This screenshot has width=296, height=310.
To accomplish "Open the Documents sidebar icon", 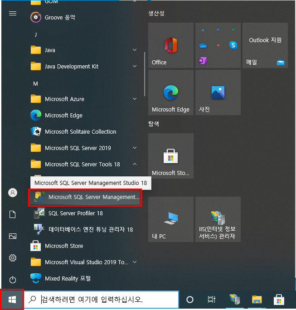I will [13, 214].
